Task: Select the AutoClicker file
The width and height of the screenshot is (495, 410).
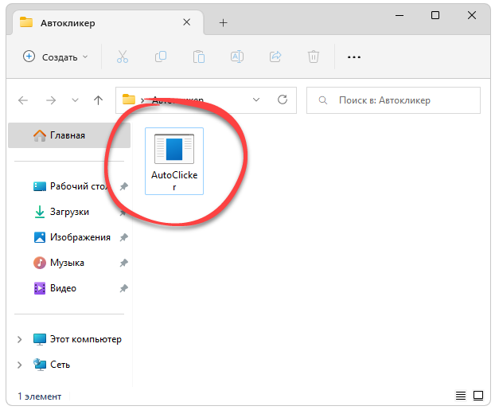Action: coord(174,160)
